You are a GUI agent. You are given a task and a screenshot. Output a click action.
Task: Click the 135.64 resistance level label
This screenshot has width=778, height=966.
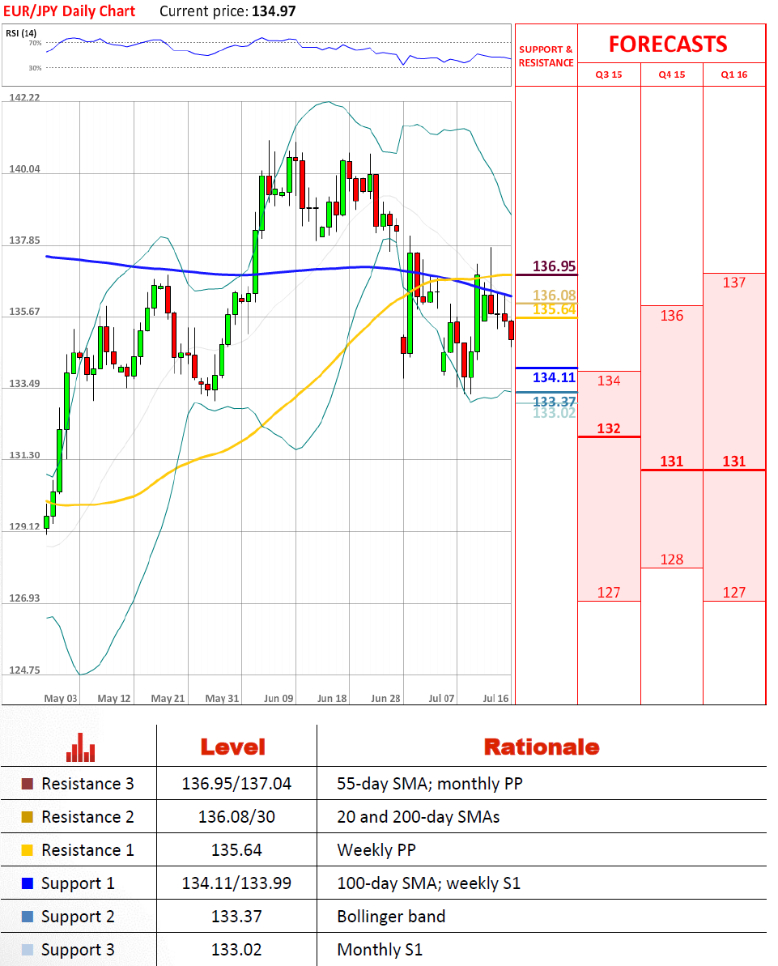coord(555,309)
